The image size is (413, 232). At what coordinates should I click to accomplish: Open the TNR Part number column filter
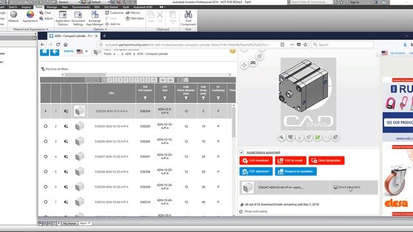[145, 98]
